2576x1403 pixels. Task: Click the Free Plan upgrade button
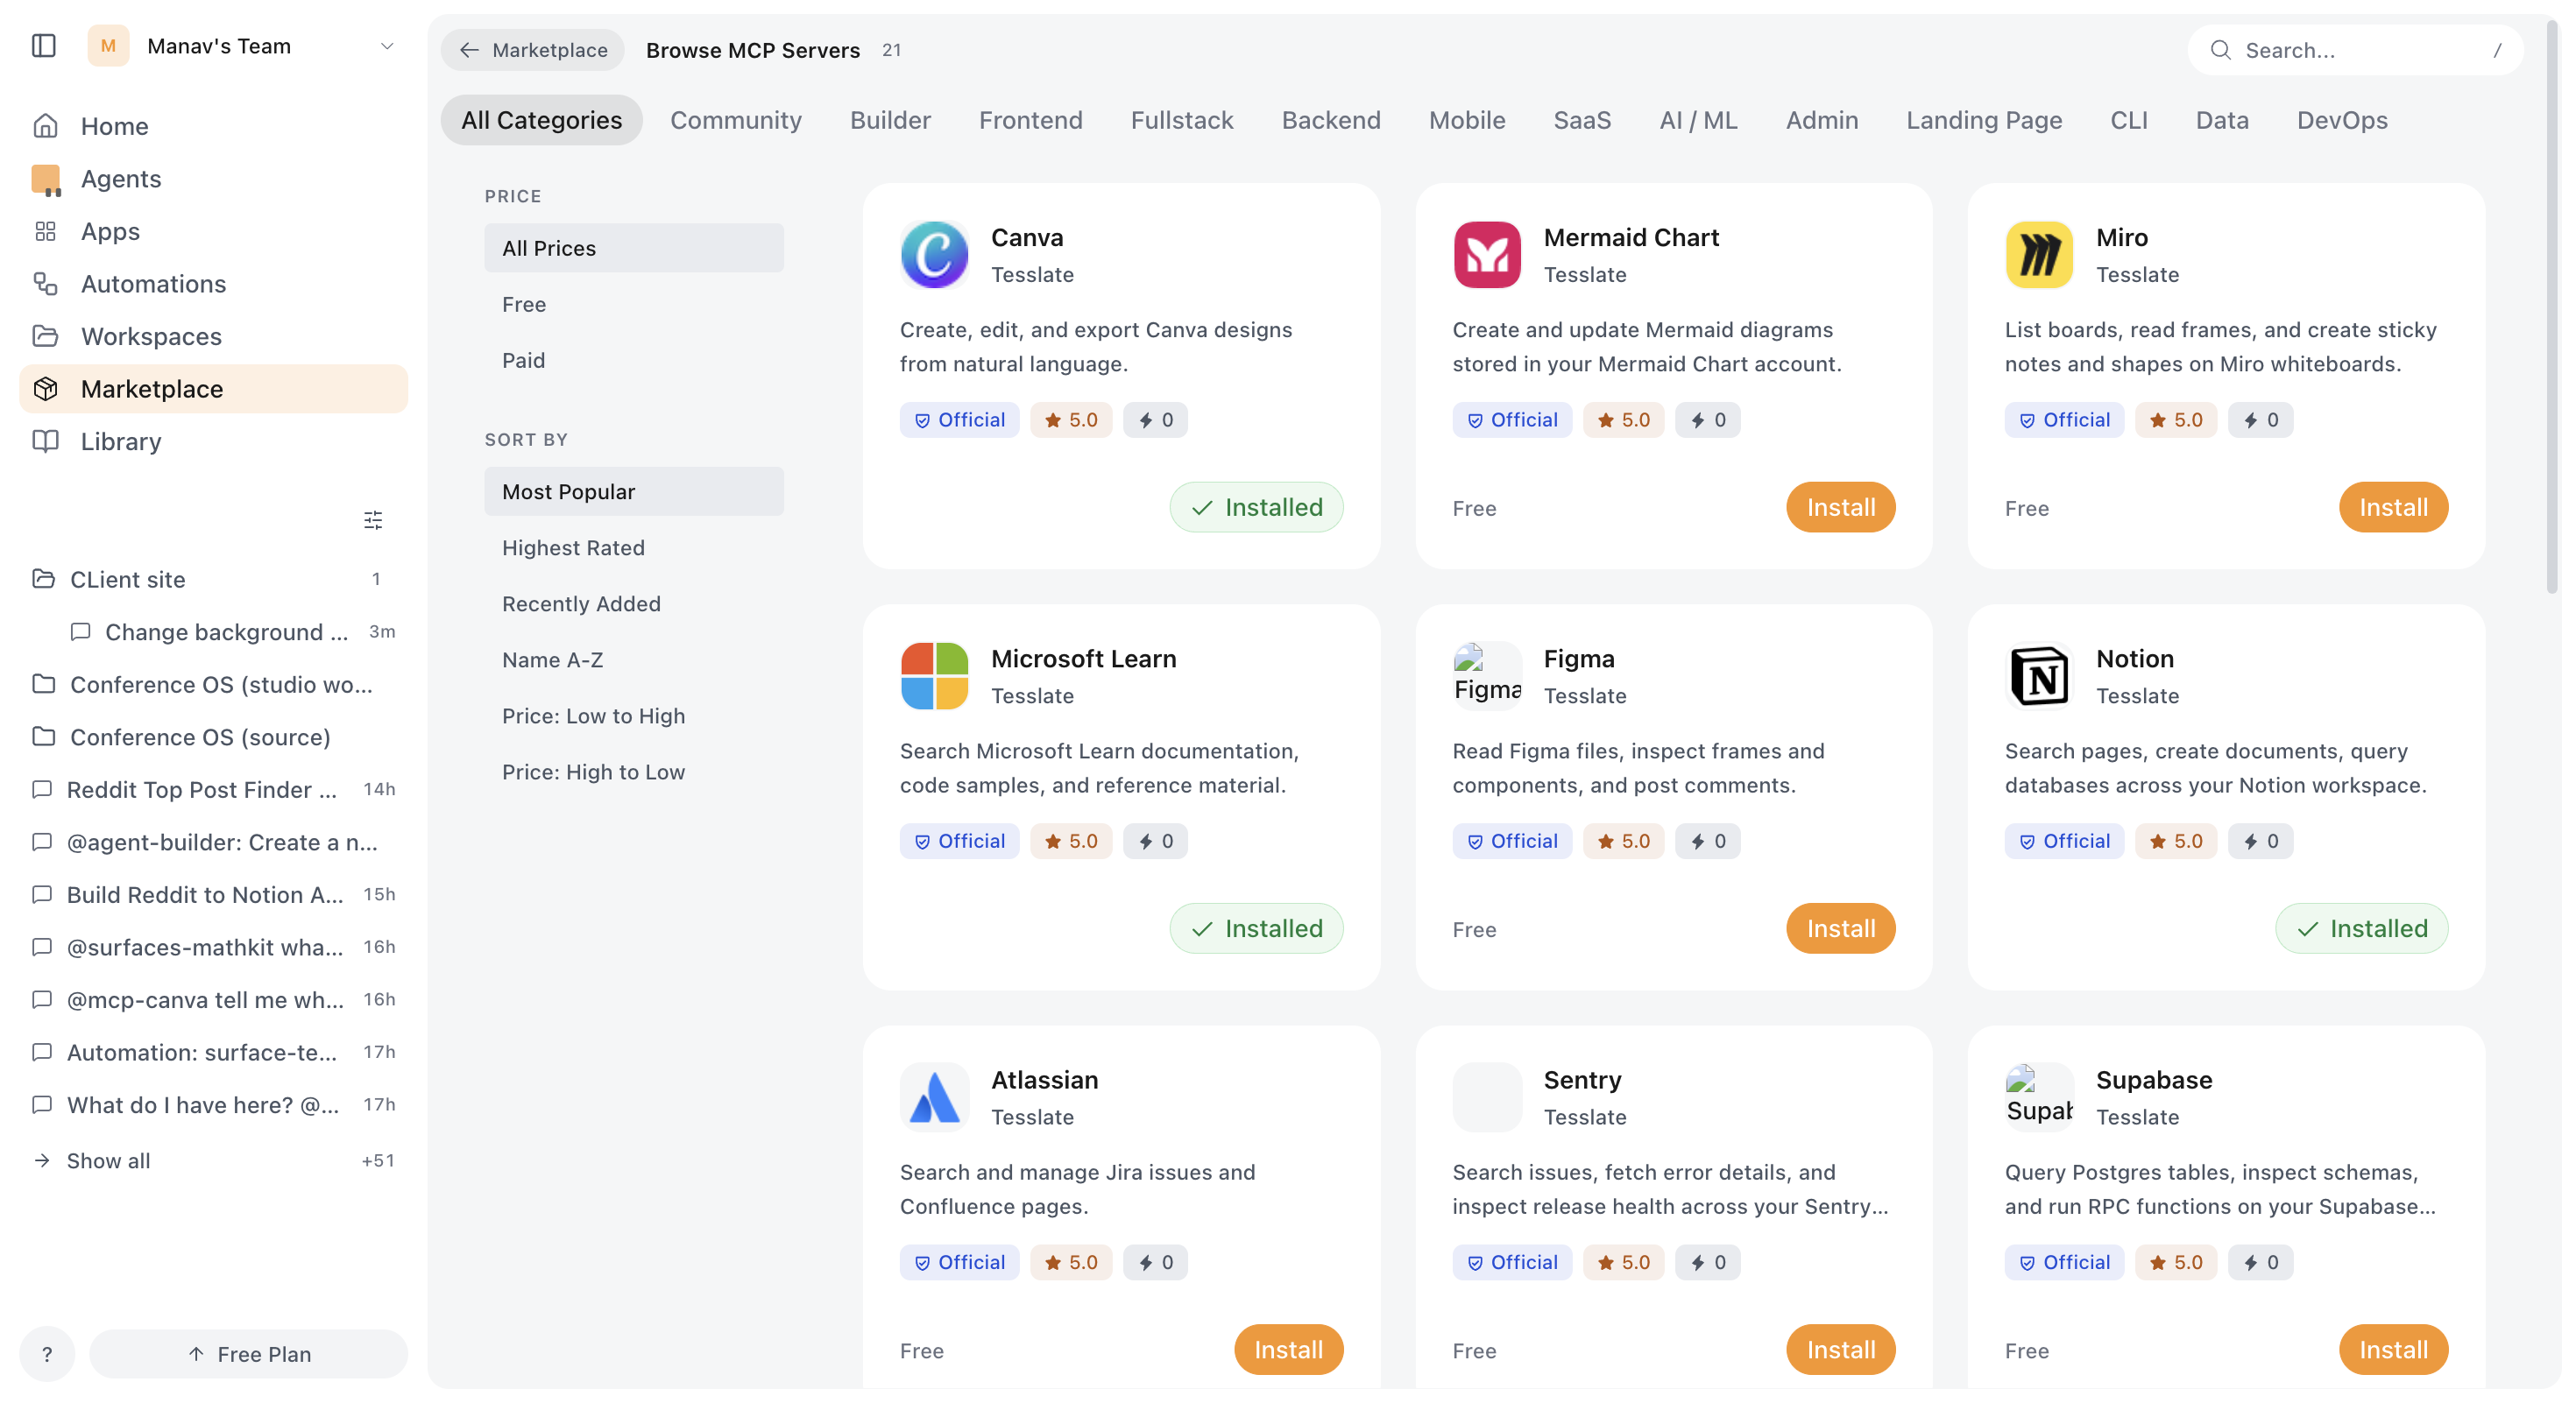pos(249,1354)
